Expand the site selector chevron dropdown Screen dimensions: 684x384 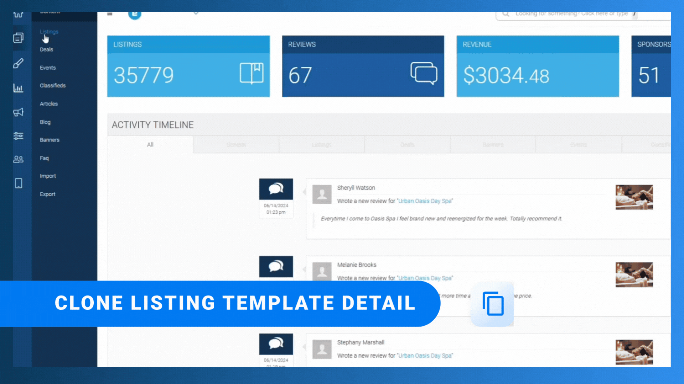pyautogui.click(x=196, y=14)
